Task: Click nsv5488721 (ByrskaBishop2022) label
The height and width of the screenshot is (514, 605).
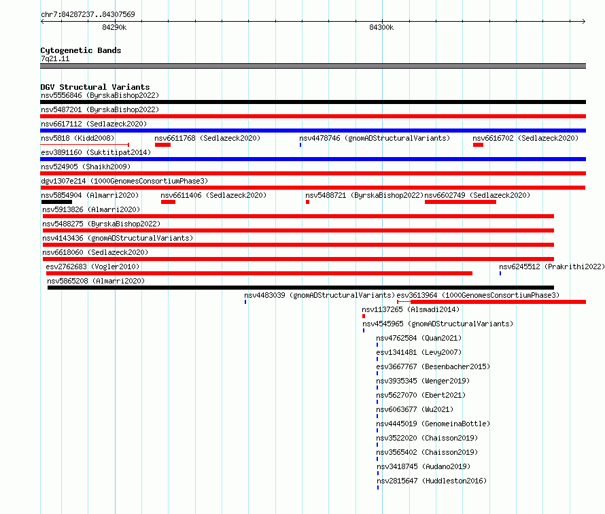Action: click(x=364, y=195)
